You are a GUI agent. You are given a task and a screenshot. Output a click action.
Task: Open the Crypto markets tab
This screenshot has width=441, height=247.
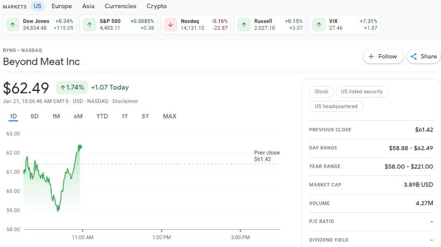pos(157,6)
